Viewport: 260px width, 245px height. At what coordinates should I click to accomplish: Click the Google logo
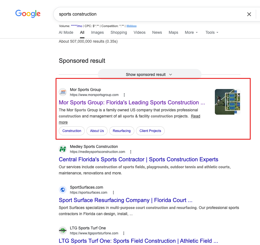[x=28, y=14]
